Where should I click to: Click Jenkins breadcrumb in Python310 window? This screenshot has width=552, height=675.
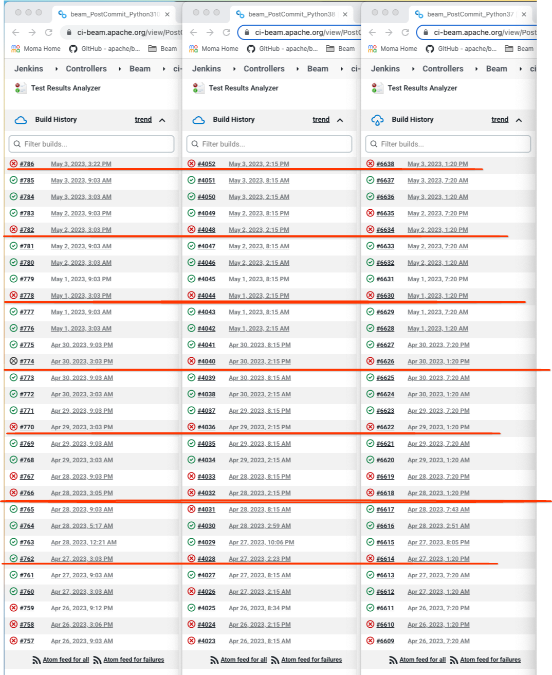point(29,69)
